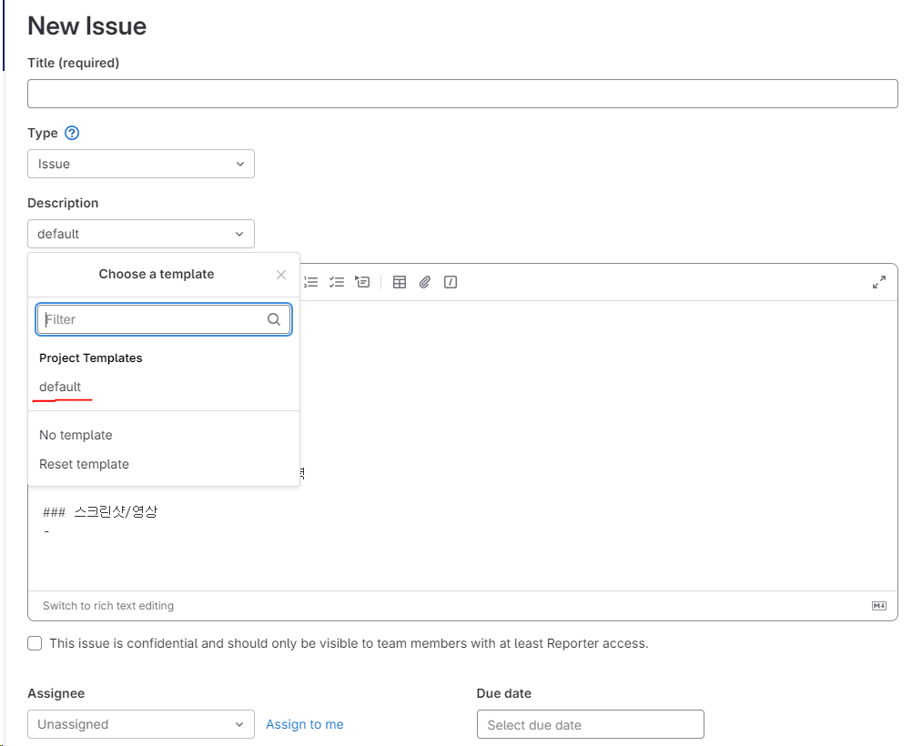Insert a numbered list in the editor
Image resolution: width=912 pixels, height=746 pixels.
tap(311, 282)
